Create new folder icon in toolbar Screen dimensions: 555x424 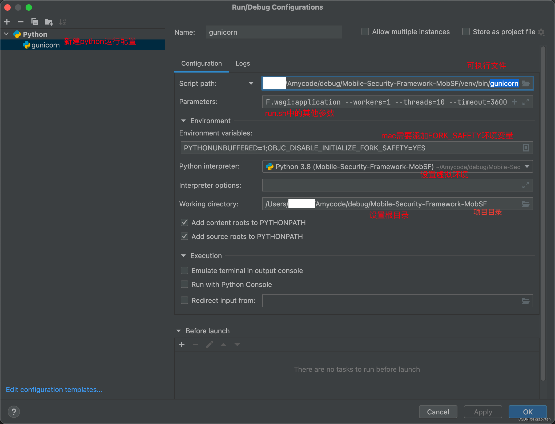[49, 22]
